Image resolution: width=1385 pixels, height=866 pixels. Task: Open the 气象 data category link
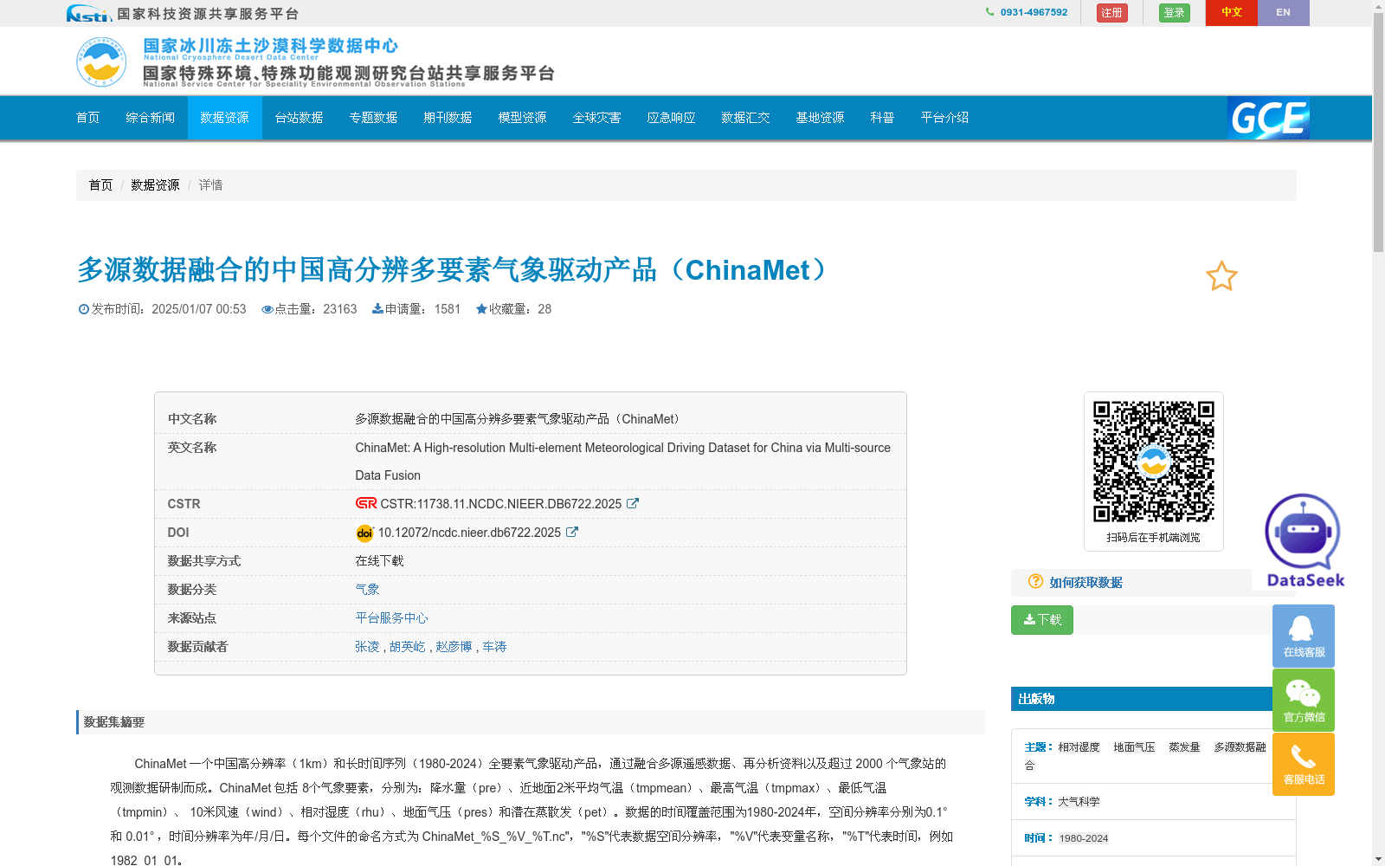[367, 590]
